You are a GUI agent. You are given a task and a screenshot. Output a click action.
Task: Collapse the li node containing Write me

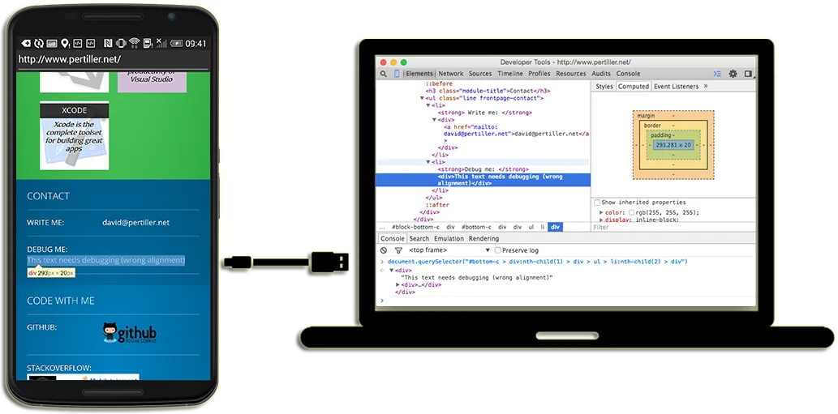coord(428,105)
